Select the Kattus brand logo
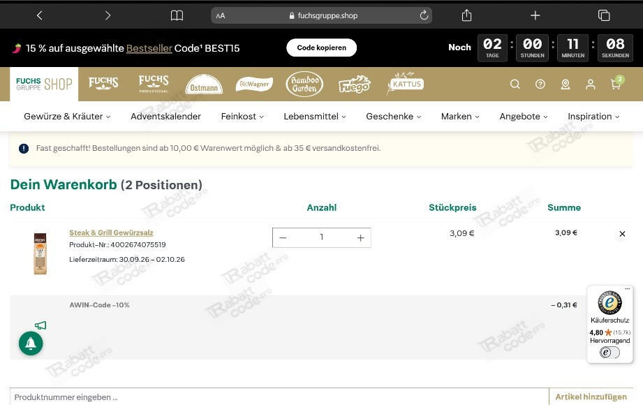Image resolution: width=643 pixels, height=405 pixels. pos(406,84)
